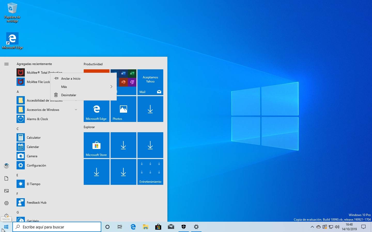Open File Explorer from the taskbar
The width and height of the screenshot is (372, 232).
click(146, 227)
